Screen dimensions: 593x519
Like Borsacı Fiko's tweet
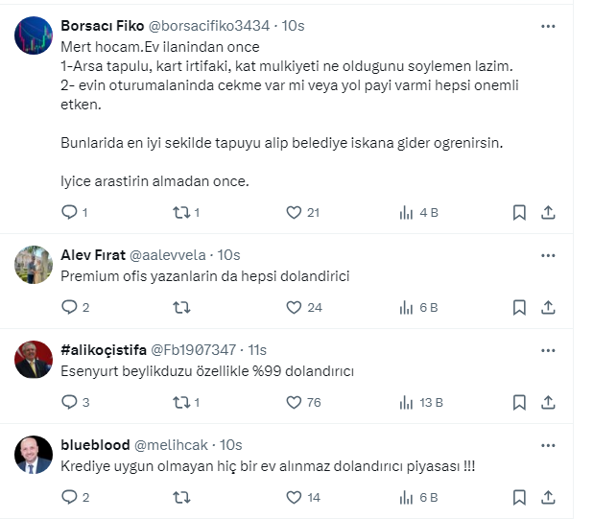295,212
